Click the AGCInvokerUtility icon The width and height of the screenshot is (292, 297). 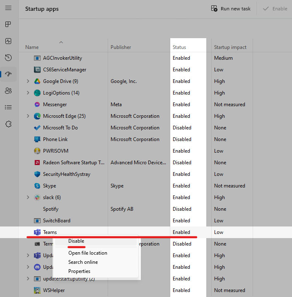point(37,58)
